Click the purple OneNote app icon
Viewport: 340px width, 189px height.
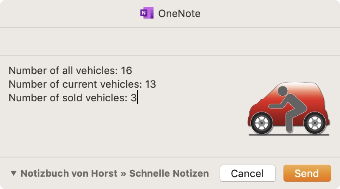[x=147, y=13]
